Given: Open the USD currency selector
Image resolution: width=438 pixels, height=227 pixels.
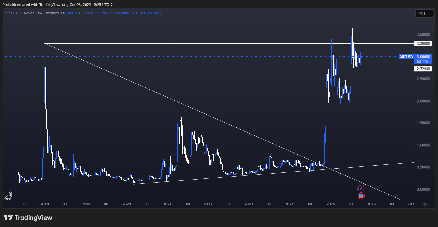Looking at the screenshot, I should [x=424, y=13].
